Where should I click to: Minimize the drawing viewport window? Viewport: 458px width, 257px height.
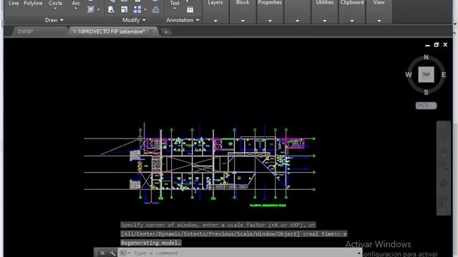coord(428,45)
